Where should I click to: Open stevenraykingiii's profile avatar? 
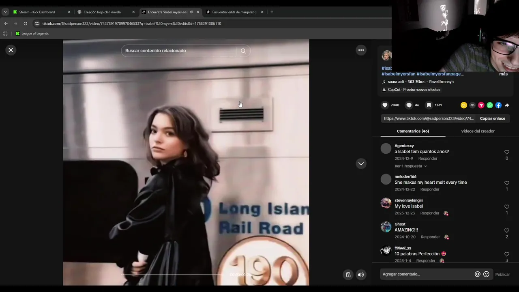pyautogui.click(x=386, y=203)
